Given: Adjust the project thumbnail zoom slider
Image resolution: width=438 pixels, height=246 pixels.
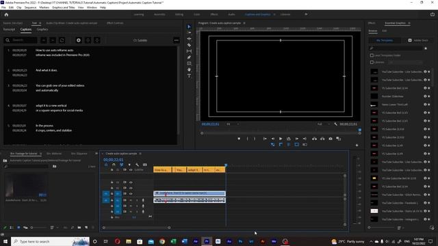Looking at the screenshot, I should pos(38,228).
